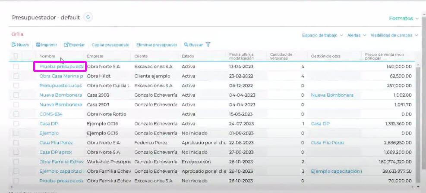Open the Casa DP link in Gestión de obra
The height and width of the screenshot is (193, 426).
pos(320,124)
